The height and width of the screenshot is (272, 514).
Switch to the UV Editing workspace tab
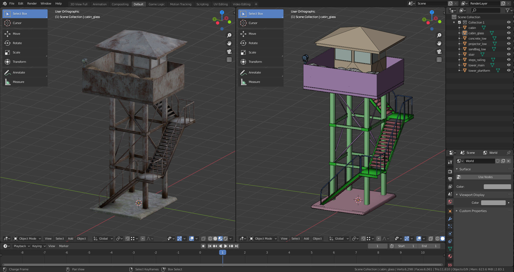point(221,4)
